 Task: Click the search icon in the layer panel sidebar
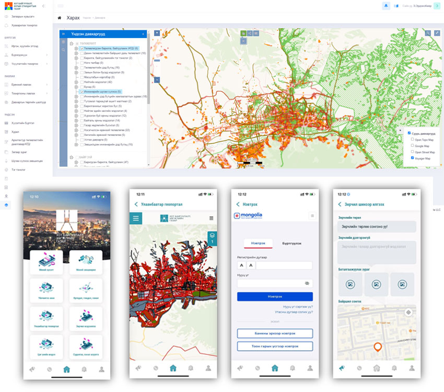[x=63, y=50]
